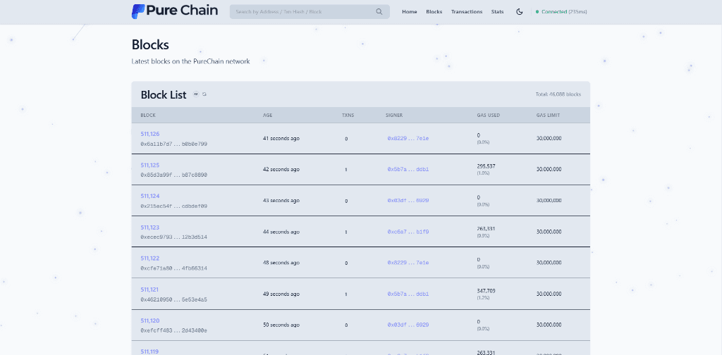722x355 pixels.
Task: Open the Blocks menu item
Action: 434,12
